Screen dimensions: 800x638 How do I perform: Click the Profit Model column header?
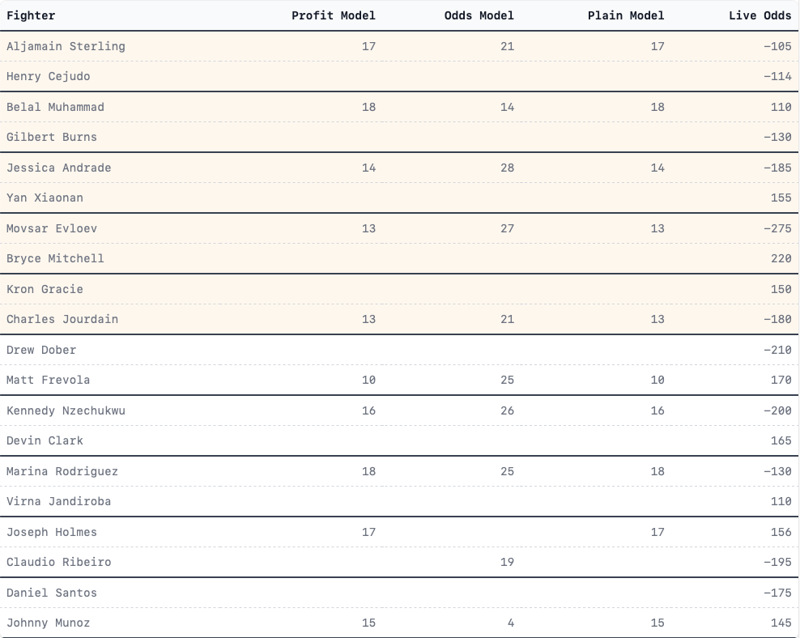click(x=333, y=16)
